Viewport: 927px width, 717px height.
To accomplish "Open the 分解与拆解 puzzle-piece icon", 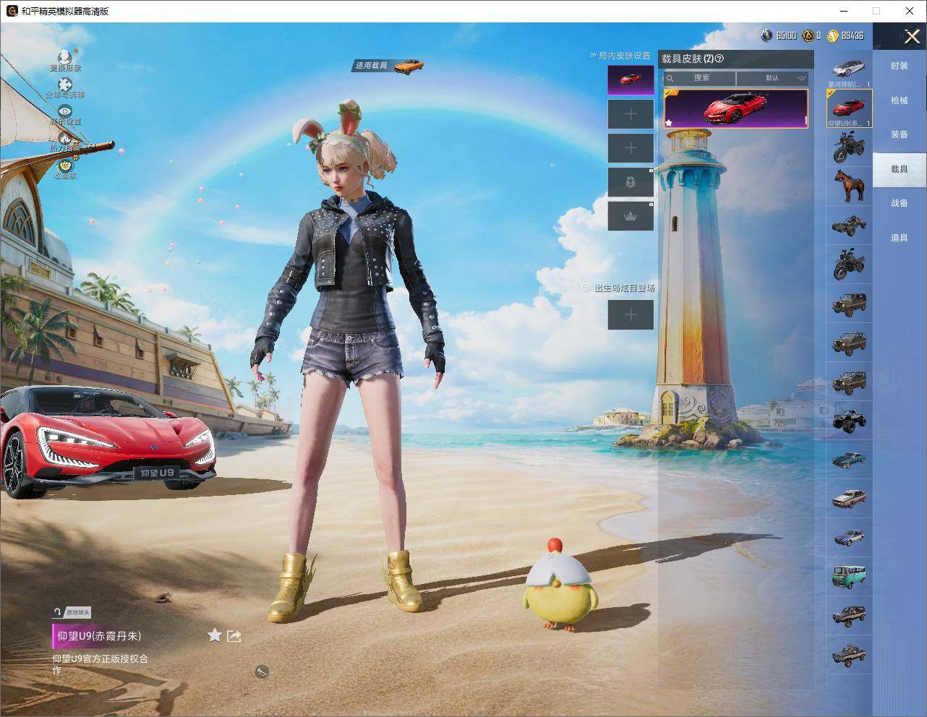I will [x=65, y=85].
